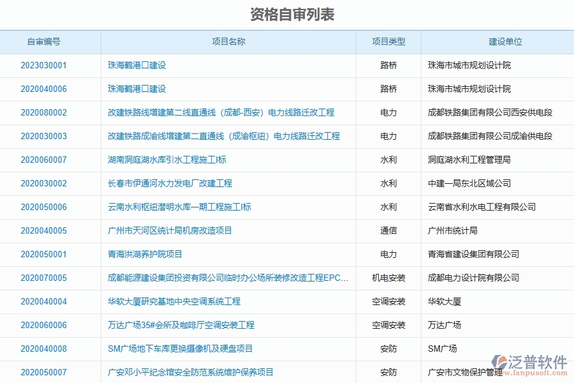Open 广州市天河区统计局机房改造项目 project
The image size is (574, 383).
click(x=172, y=230)
